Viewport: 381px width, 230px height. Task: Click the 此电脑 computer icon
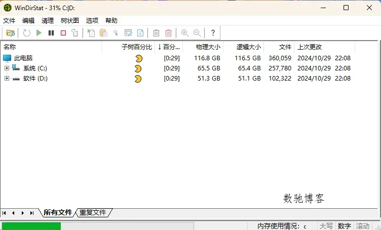pos(7,58)
